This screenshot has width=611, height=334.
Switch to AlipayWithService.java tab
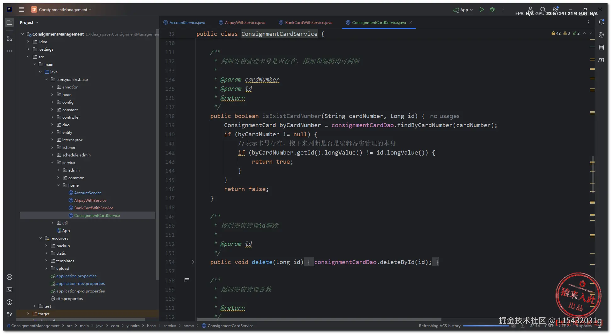[242, 22]
